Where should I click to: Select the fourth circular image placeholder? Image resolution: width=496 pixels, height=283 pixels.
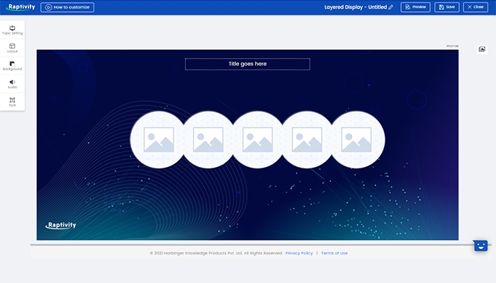pyautogui.click(x=307, y=139)
